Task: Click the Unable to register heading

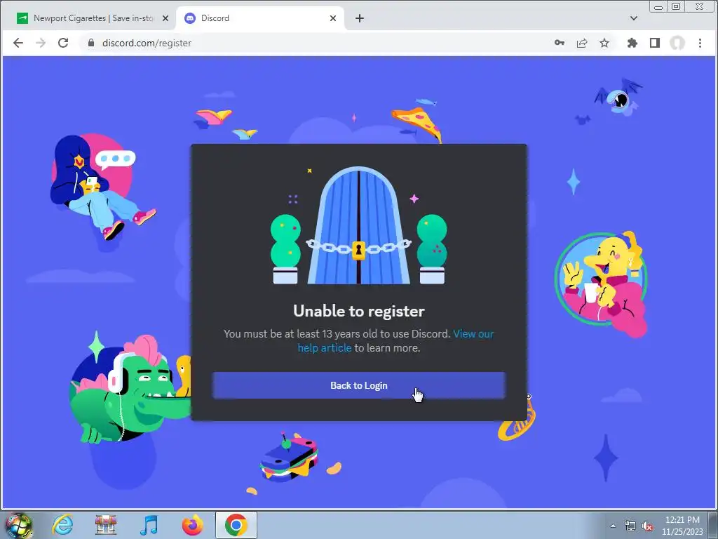Action: [x=358, y=311]
